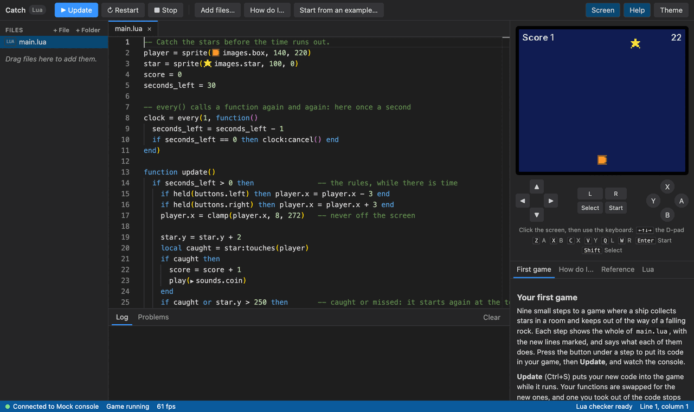Tap the round A console button
Screen dimensions: 694x412
tap(682, 201)
